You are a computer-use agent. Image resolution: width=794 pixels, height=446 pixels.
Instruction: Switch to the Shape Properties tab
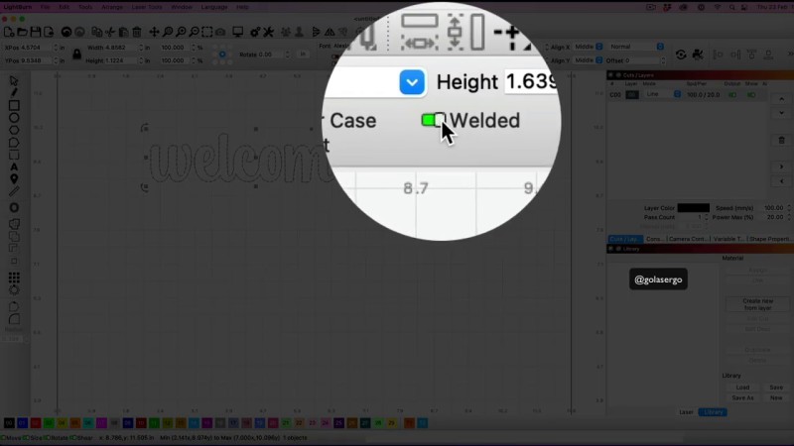click(x=770, y=239)
